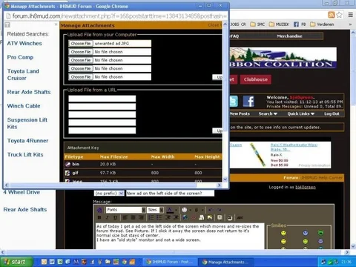Click the Manage Attachments popup address bar
356x267 pixels.
[119, 16]
